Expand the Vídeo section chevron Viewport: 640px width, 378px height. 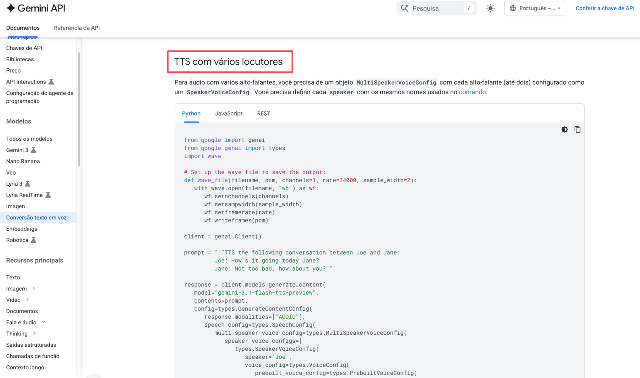pyautogui.click(x=27, y=300)
